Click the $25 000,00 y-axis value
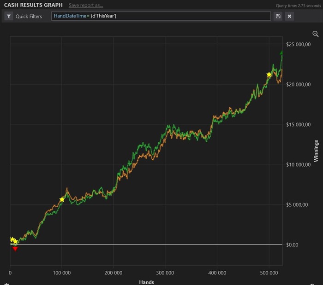323x285 pixels. [299, 44]
